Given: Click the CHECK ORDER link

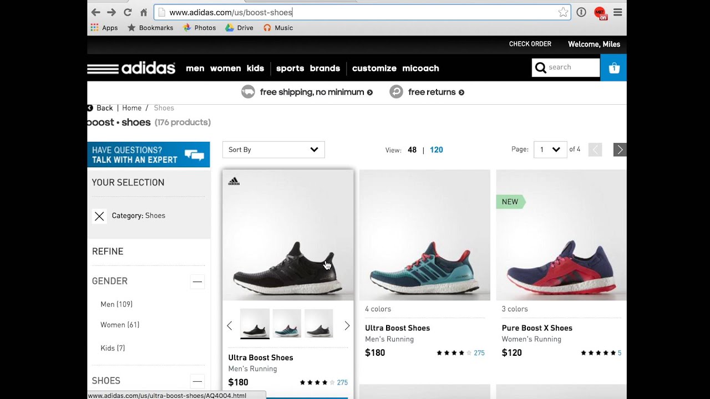Looking at the screenshot, I should [530, 44].
